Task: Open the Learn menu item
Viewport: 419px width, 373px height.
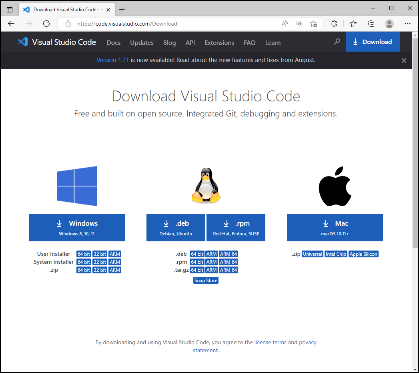Action: click(x=273, y=43)
